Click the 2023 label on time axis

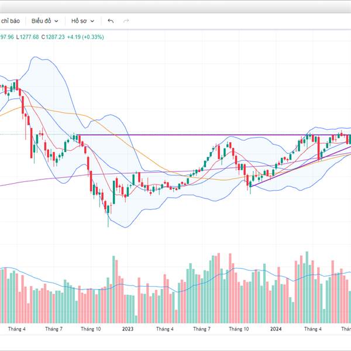point(128,329)
